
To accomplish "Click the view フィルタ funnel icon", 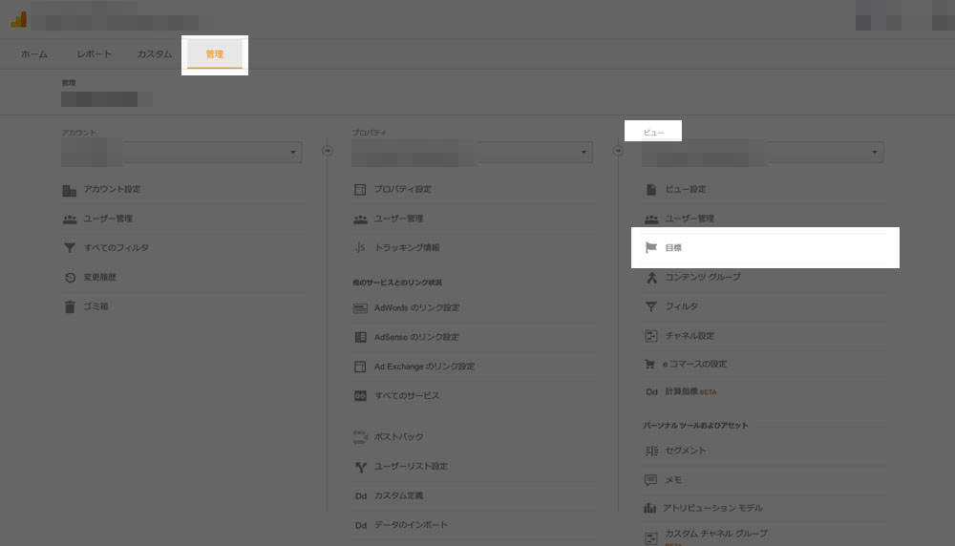I will (x=651, y=306).
